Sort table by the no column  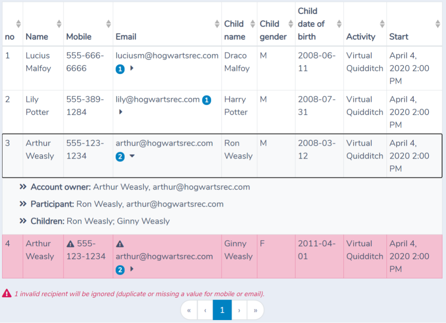(x=18, y=24)
